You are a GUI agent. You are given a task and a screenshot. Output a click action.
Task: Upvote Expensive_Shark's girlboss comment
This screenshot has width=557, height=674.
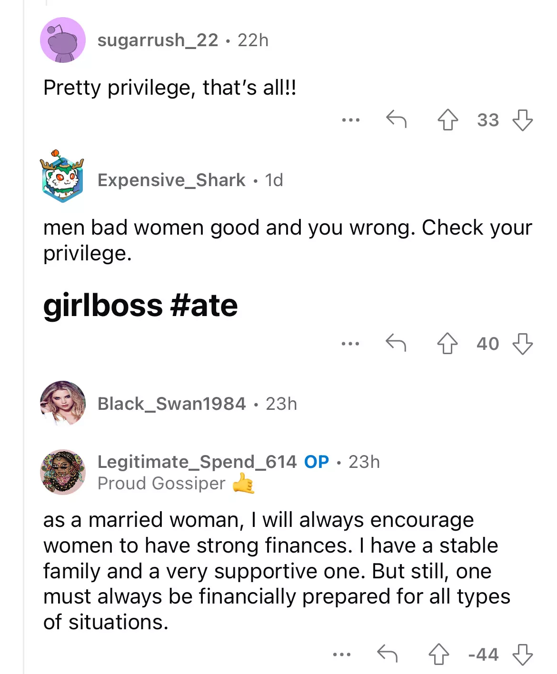coord(447,343)
